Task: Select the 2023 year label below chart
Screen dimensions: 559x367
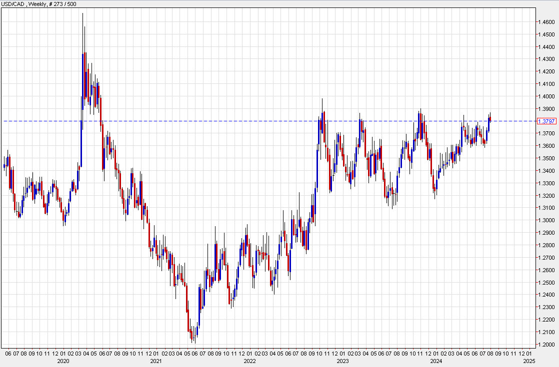Action: [x=343, y=361]
